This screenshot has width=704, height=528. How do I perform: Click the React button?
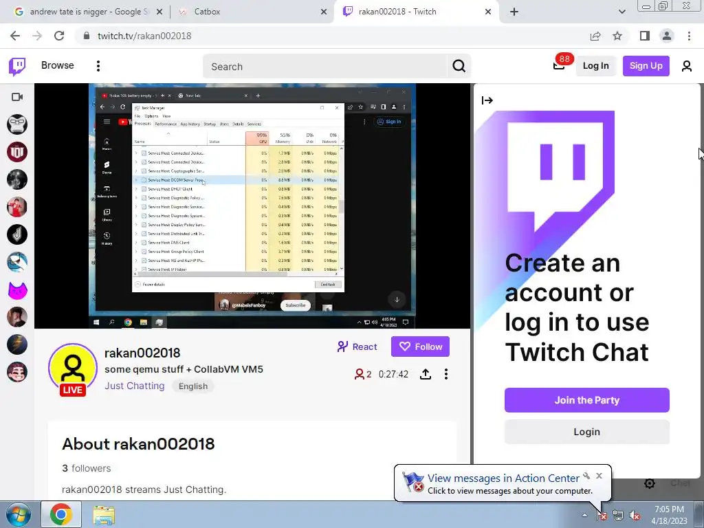tap(357, 346)
